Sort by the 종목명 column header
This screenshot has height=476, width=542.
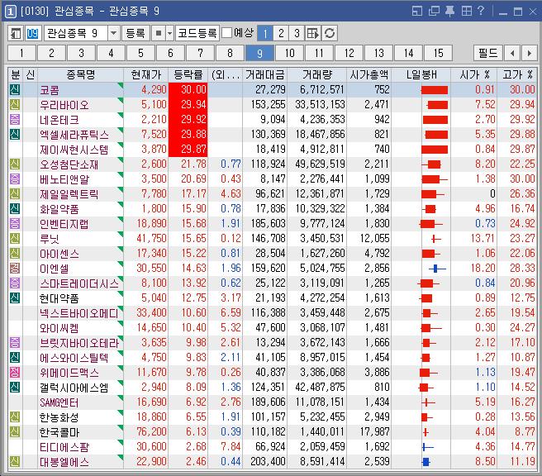pyautogui.click(x=80, y=74)
